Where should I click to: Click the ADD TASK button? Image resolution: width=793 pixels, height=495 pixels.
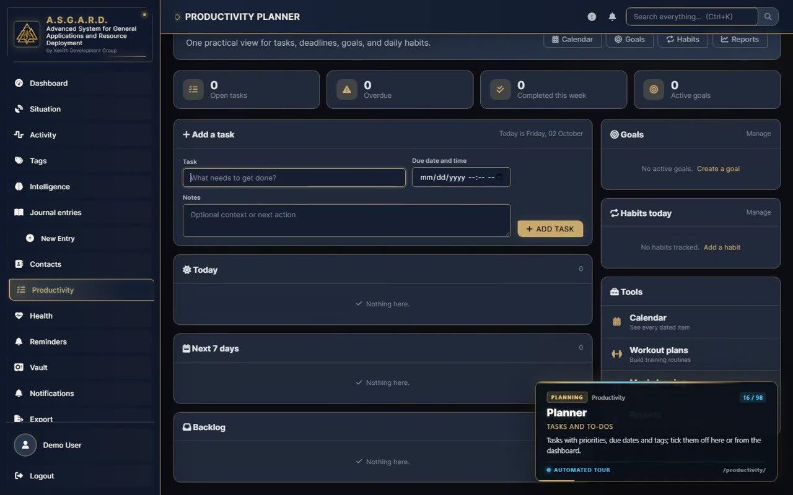click(x=550, y=229)
